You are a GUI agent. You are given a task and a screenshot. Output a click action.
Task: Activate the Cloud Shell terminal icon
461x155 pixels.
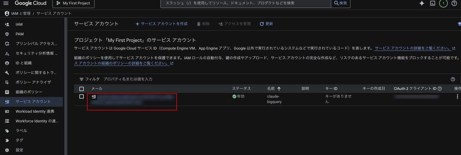pos(433,3)
